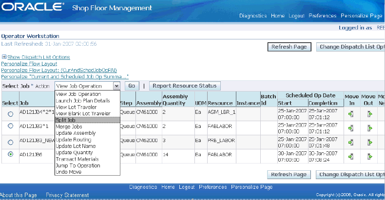Click top Refresh Page button

tap(289, 47)
